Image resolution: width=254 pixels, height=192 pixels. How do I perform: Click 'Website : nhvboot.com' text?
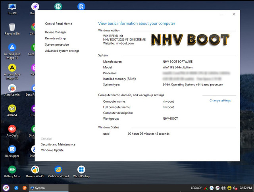118,43
